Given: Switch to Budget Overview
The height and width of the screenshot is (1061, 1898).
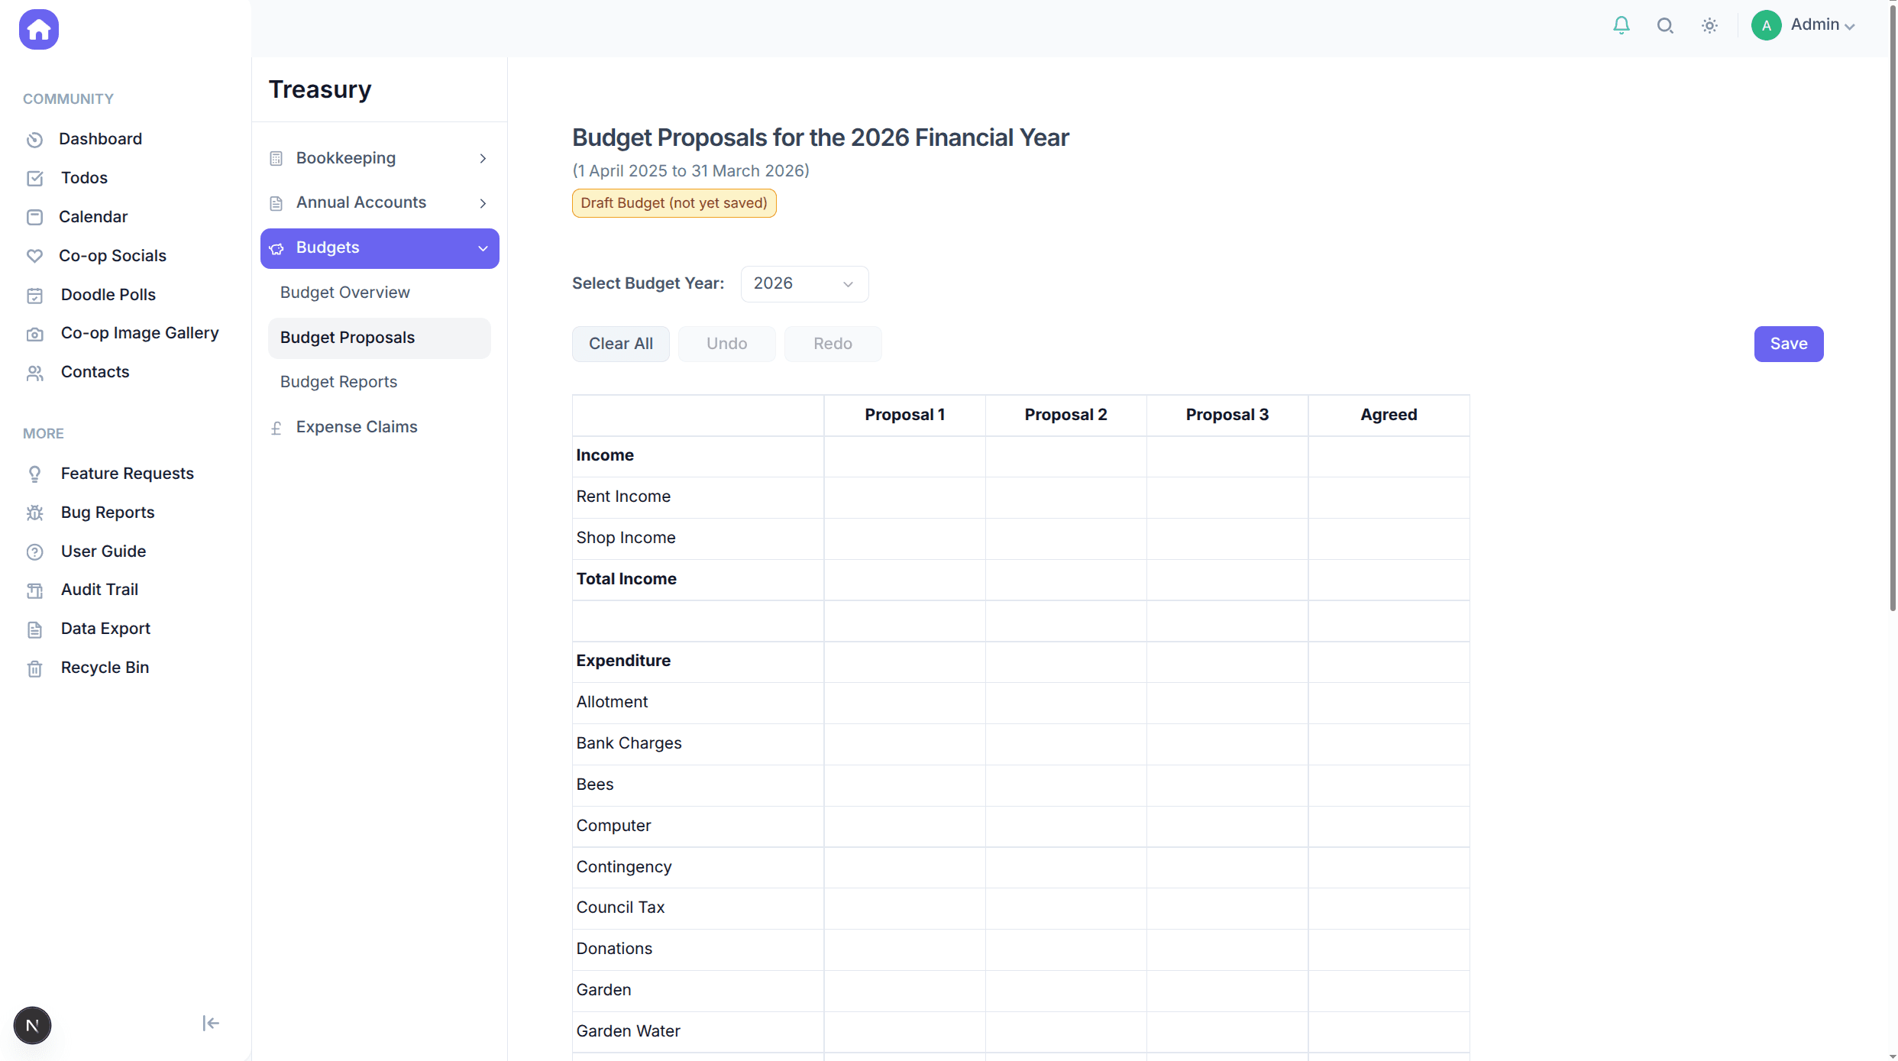Looking at the screenshot, I should 344,293.
